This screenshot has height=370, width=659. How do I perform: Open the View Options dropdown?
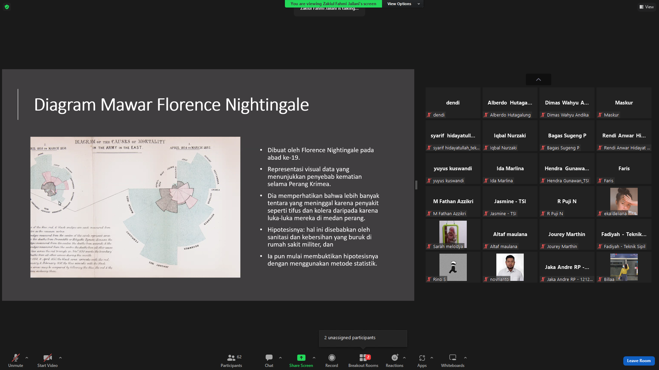tap(403, 4)
